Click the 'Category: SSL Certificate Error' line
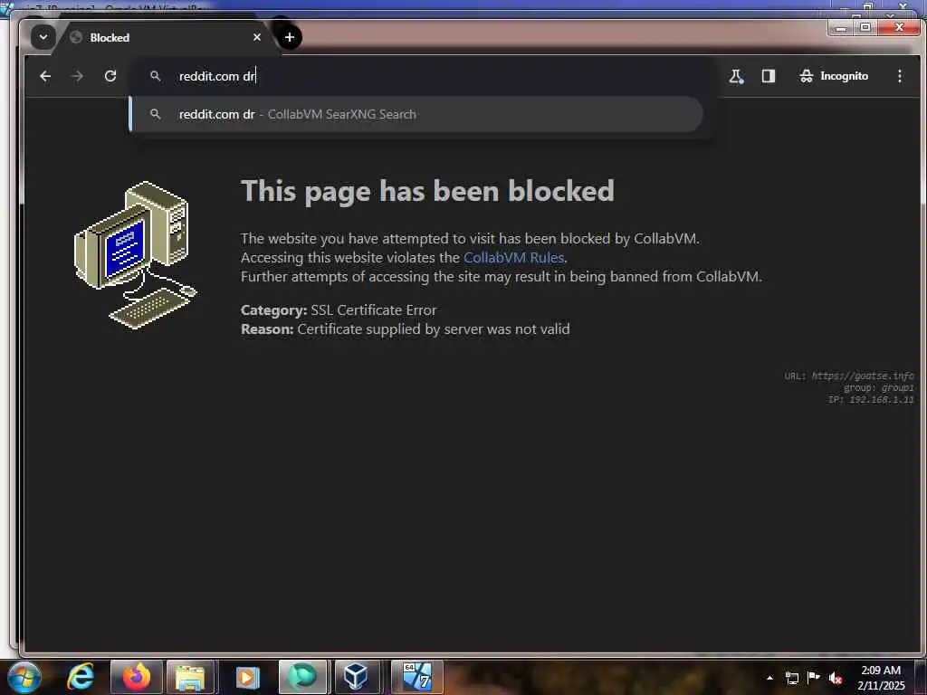Image resolution: width=927 pixels, height=695 pixels. click(339, 310)
